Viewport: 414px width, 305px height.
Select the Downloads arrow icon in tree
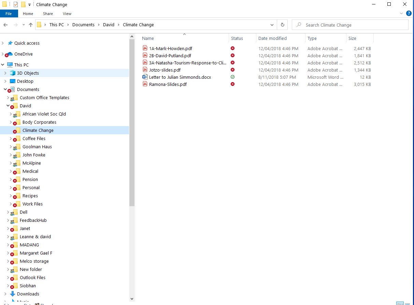point(13,294)
